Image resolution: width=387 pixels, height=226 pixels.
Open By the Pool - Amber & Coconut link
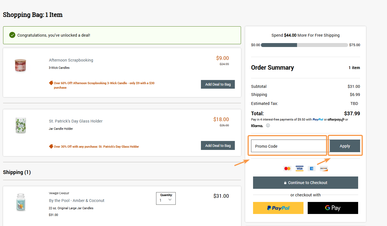77,201
